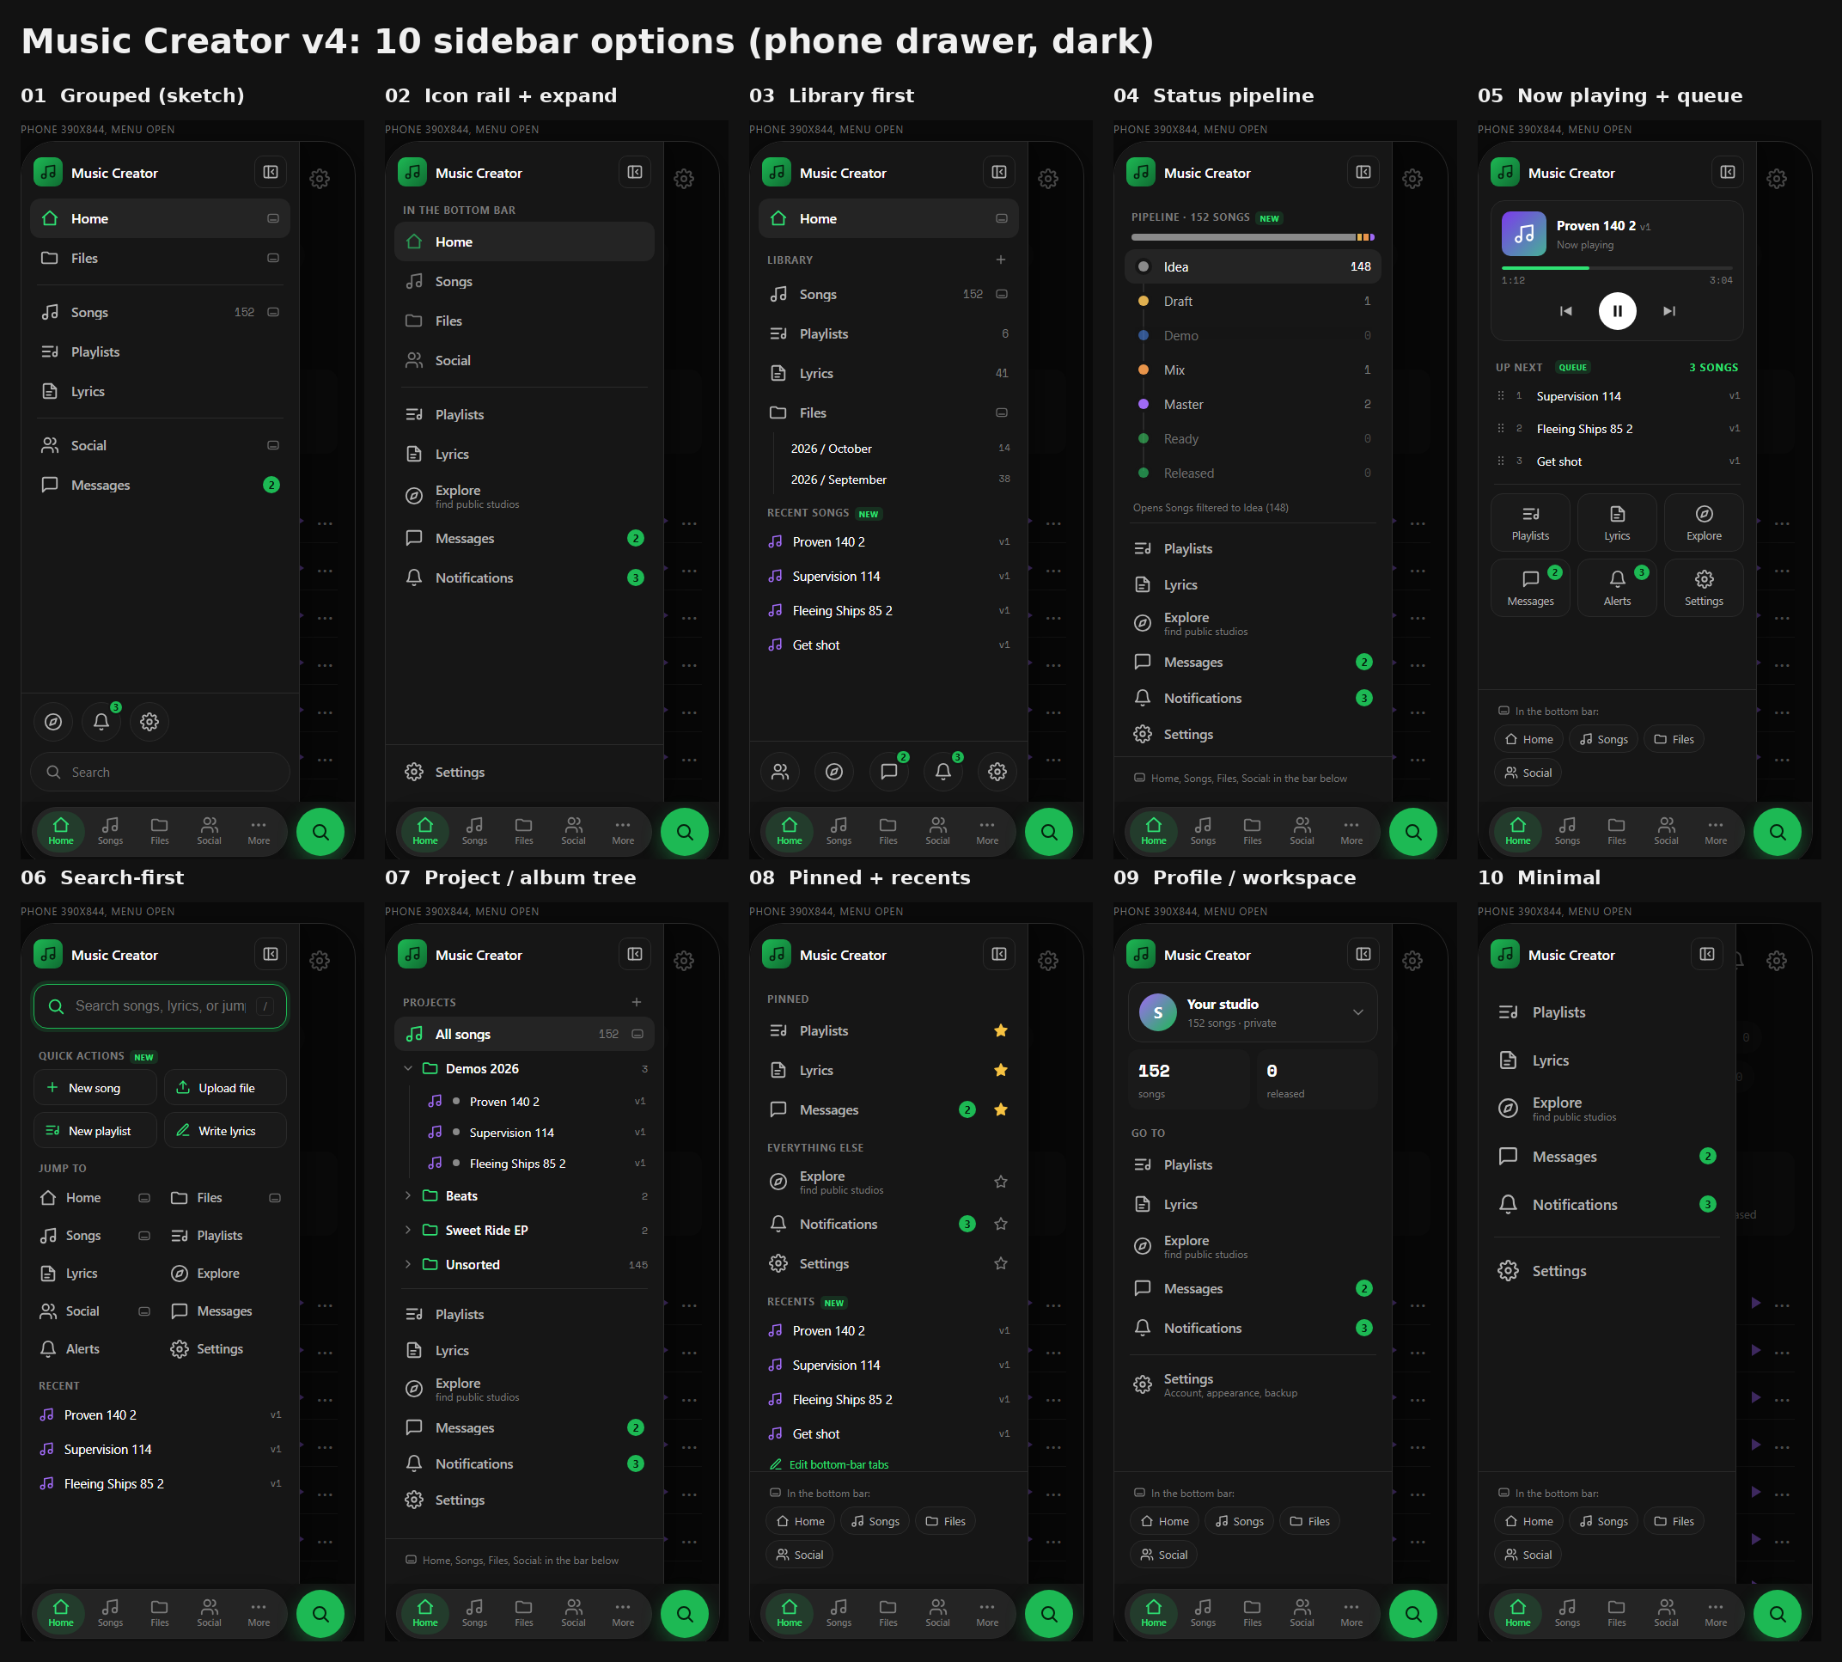Click the search songs input field in option 06
The image size is (1842, 1662).
pos(160,1005)
